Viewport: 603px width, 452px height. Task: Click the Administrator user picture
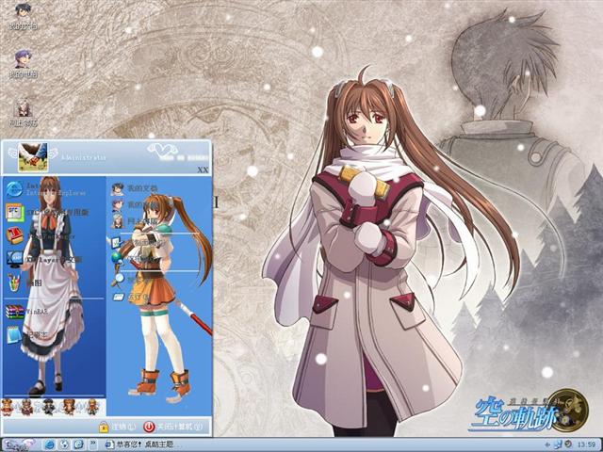point(33,157)
